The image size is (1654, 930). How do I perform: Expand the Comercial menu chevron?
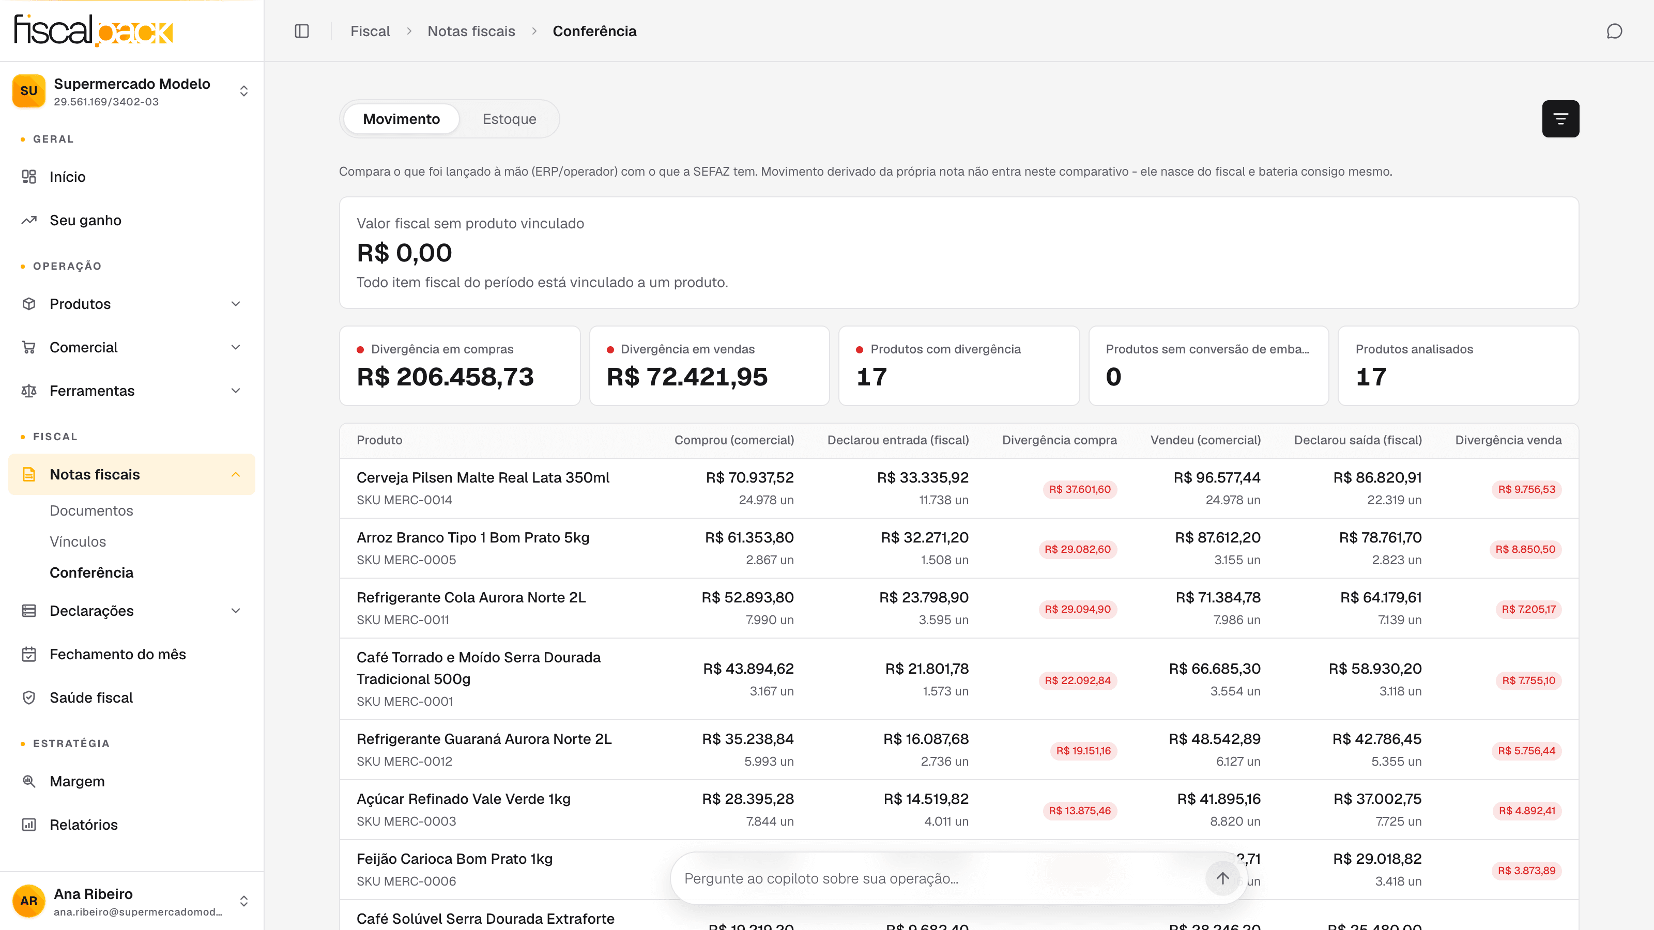tap(236, 347)
